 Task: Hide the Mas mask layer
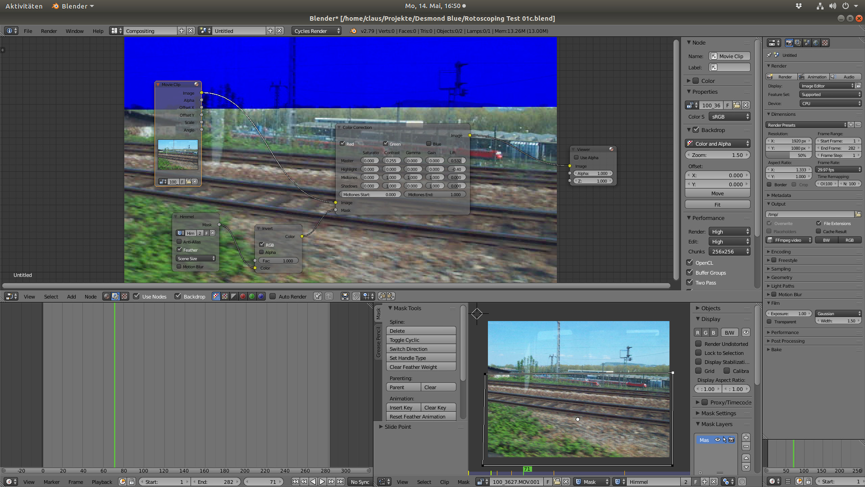[x=718, y=440]
